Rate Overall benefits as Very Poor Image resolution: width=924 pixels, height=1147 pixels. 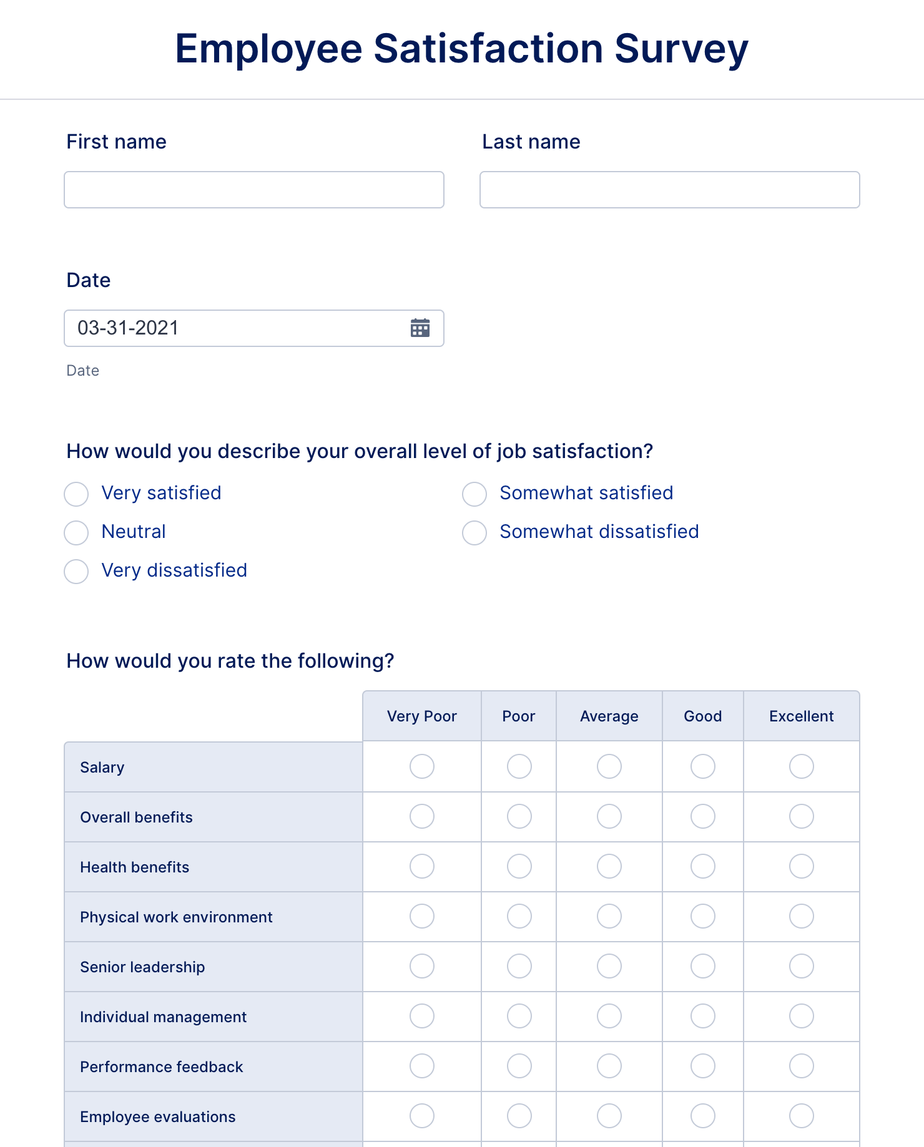(x=422, y=816)
